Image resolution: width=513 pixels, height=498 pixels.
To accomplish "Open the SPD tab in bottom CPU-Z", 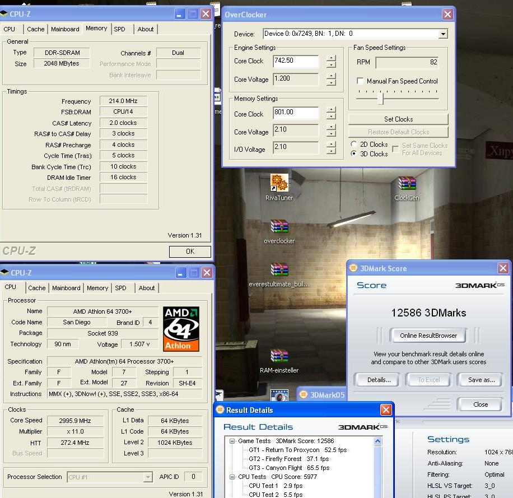I will tap(120, 288).
